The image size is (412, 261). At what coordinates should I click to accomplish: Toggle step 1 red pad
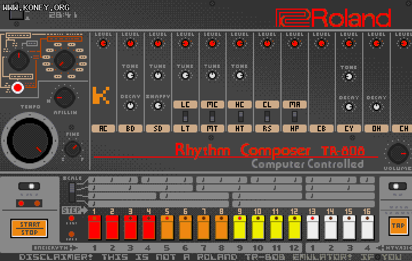[x=94, y=227]
